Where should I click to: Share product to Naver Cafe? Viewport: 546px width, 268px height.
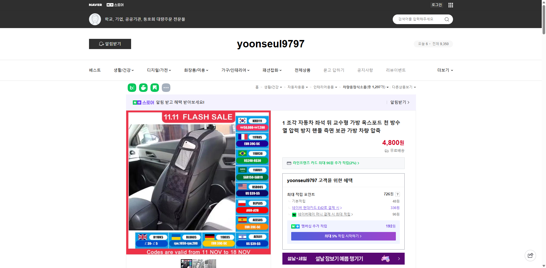(143, 88)
